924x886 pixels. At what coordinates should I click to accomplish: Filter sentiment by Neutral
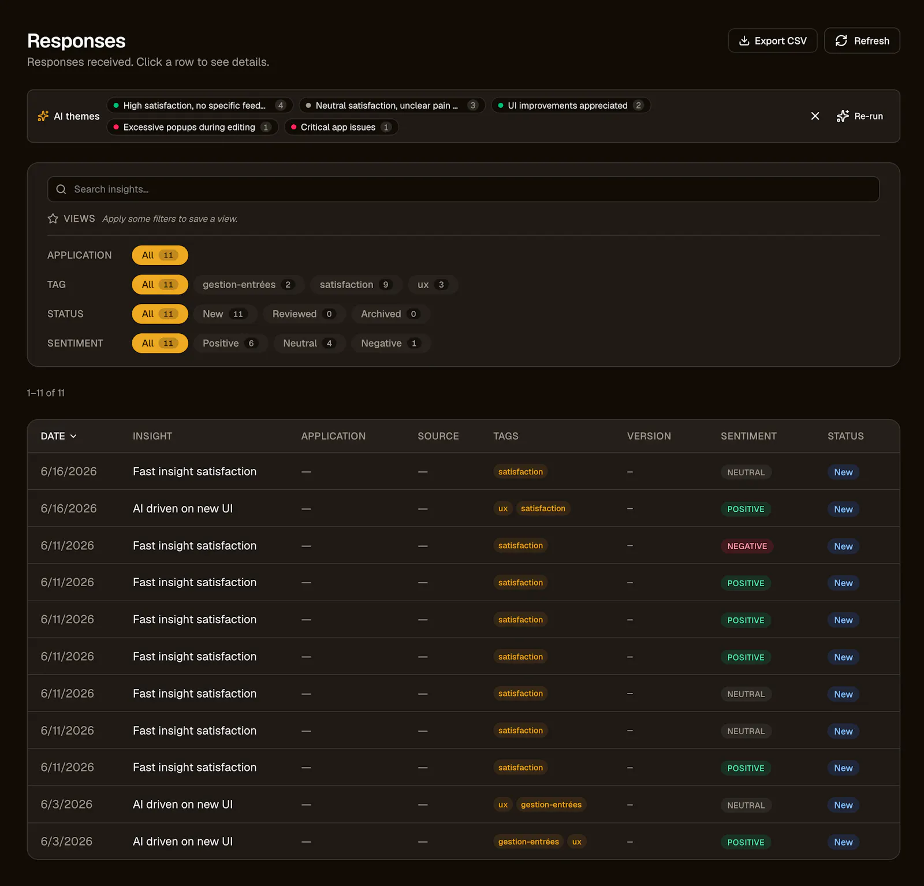tap(309, 343)
